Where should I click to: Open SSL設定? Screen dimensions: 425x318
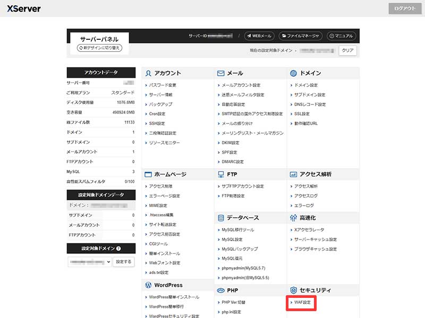point(302,114)
